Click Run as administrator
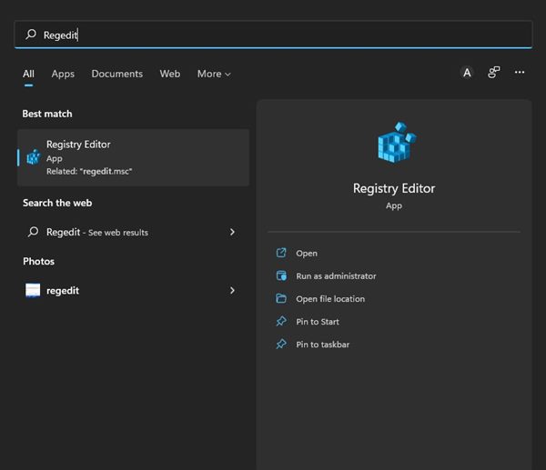The height and width of the screenshot is (470, 546). tap(336, 276)
